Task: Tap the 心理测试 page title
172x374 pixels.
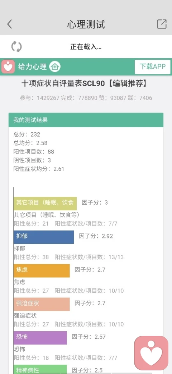Action: pyautogui.click(x=86, y=24)
